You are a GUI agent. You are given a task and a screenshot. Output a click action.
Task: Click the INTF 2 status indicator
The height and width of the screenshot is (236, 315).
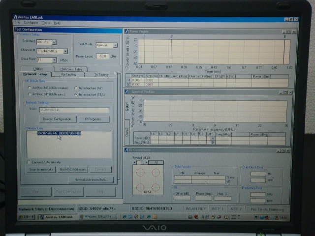[235, 209]
